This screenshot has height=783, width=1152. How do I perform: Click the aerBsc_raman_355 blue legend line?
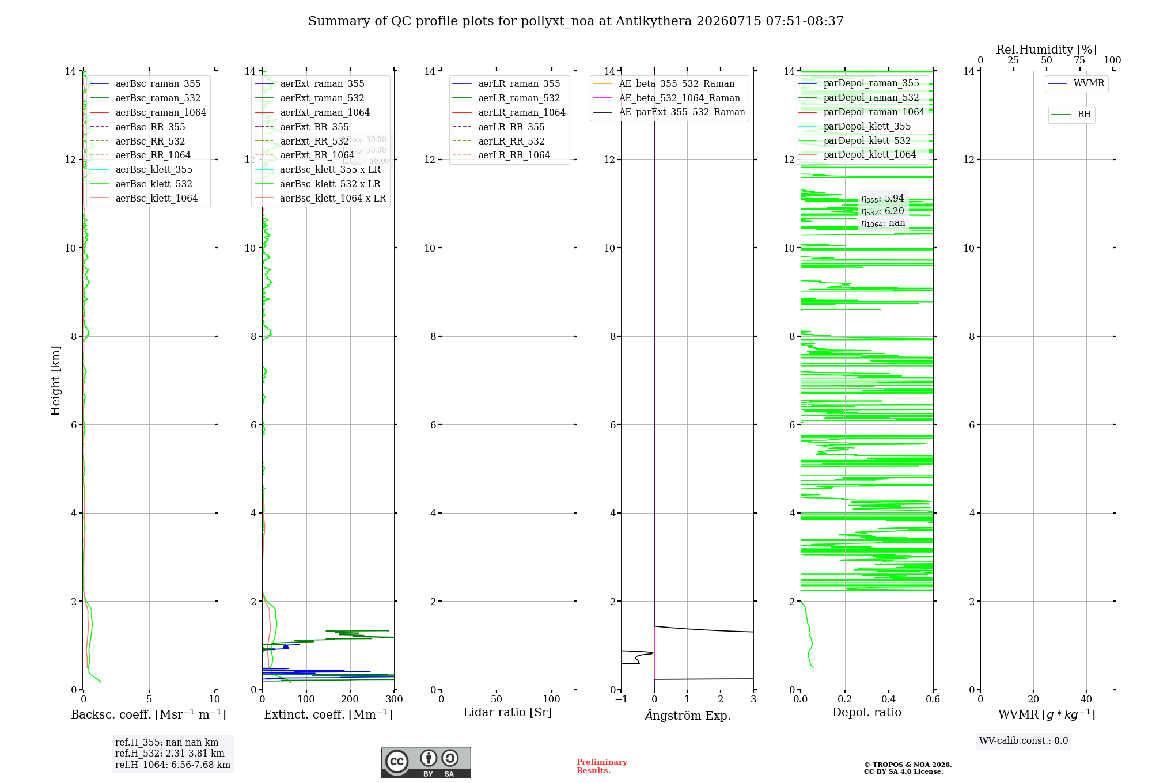(x=100, y=84)
